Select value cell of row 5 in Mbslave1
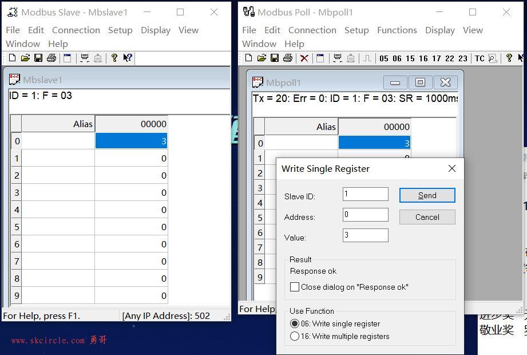Image resolution: width=527 pixels, height=355 pixels. (131, 227)
